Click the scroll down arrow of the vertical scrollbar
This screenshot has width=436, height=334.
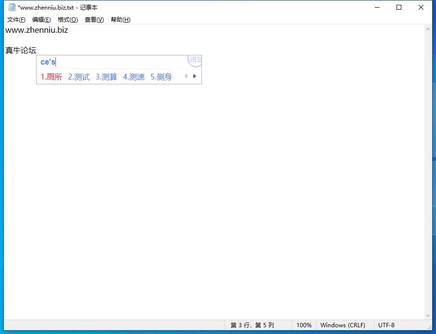428,316
